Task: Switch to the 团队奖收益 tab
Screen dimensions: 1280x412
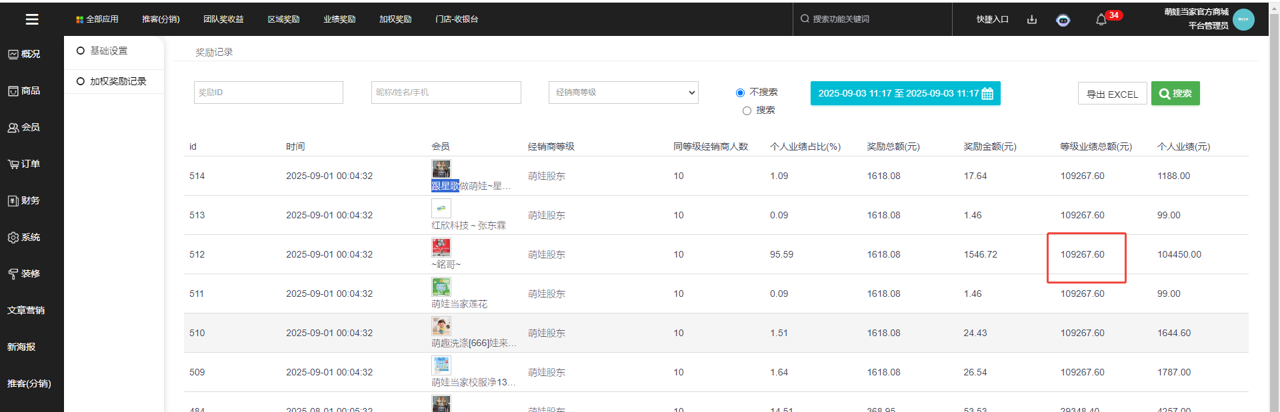Action: click(223, 19)
